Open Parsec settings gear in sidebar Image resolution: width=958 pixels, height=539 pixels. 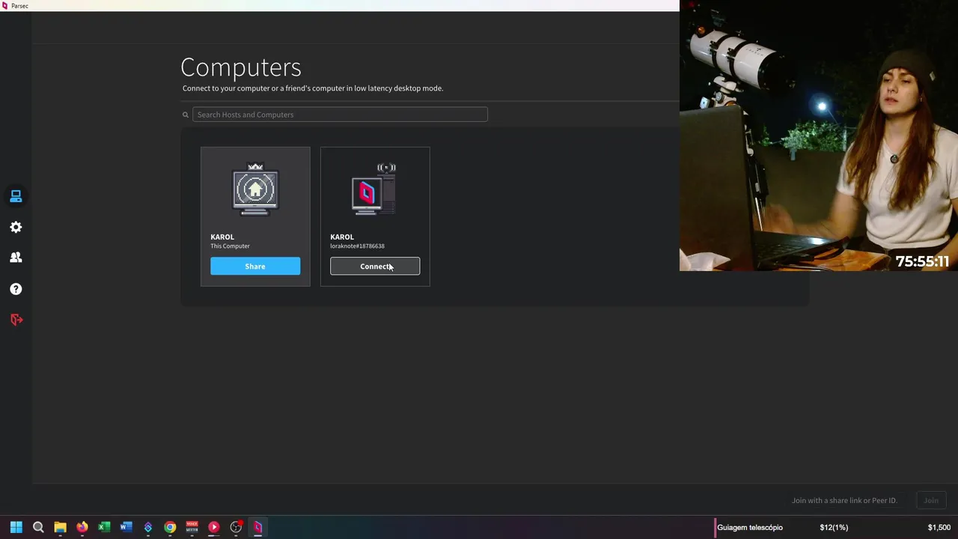click(x=16, y=227)
